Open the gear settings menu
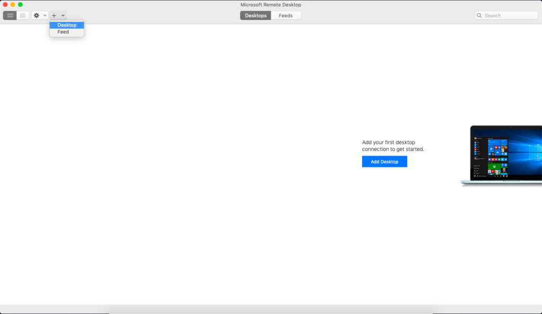 tap(37, 15)
